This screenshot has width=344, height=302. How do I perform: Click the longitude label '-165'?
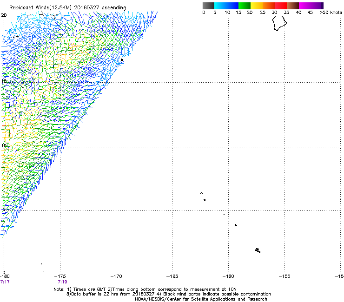tap(172, 276)
